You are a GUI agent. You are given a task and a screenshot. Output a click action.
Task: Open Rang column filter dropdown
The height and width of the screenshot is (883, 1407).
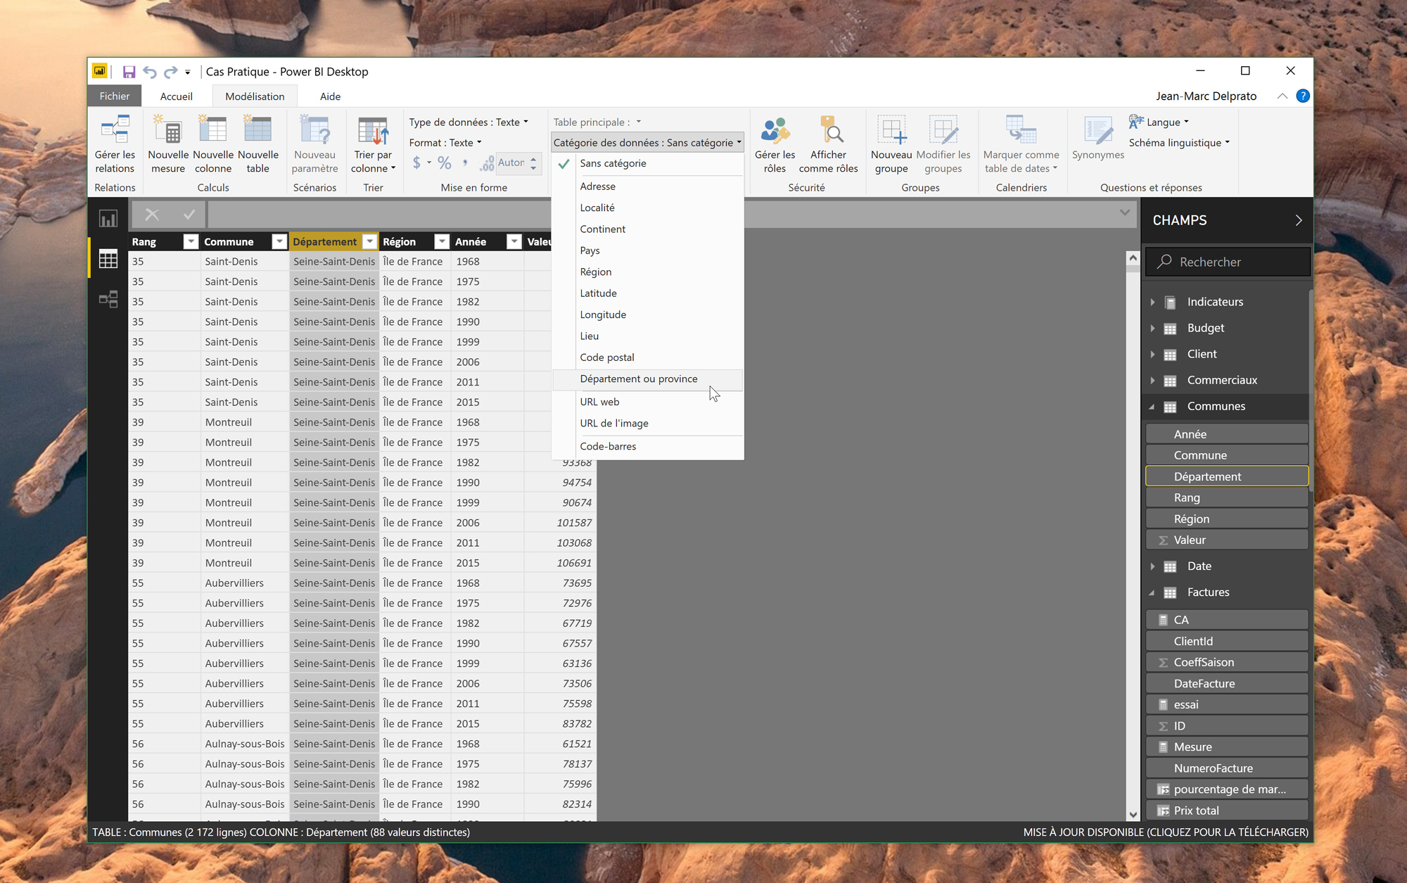(x=190, y=242)
